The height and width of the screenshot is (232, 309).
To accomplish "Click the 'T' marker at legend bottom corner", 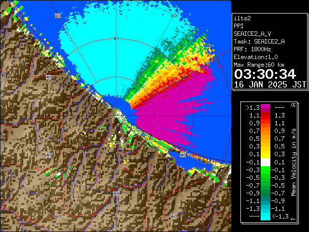I will pos(294,219).
